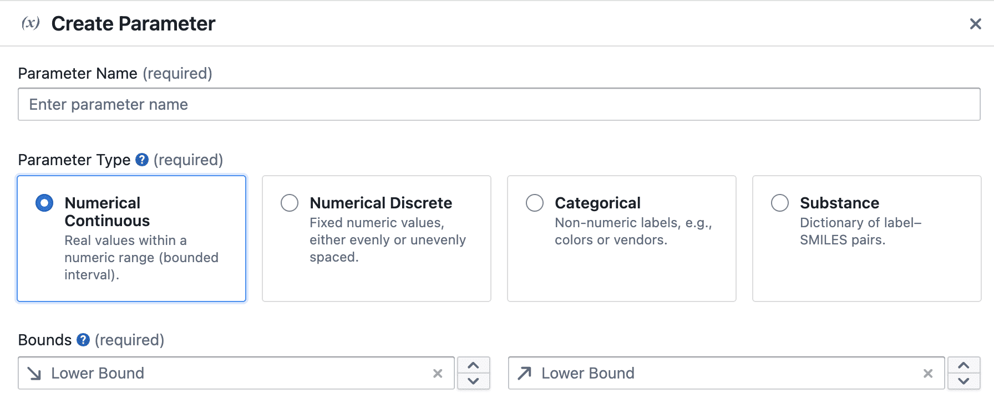
Task: Select the Substance radio button
Action: click(780, 203)
